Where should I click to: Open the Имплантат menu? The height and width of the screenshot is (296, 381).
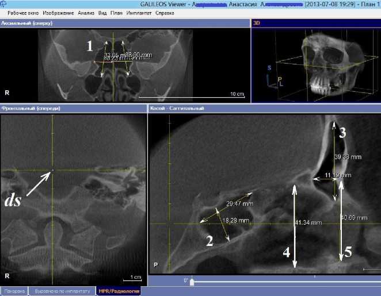[x=139, y=13]
